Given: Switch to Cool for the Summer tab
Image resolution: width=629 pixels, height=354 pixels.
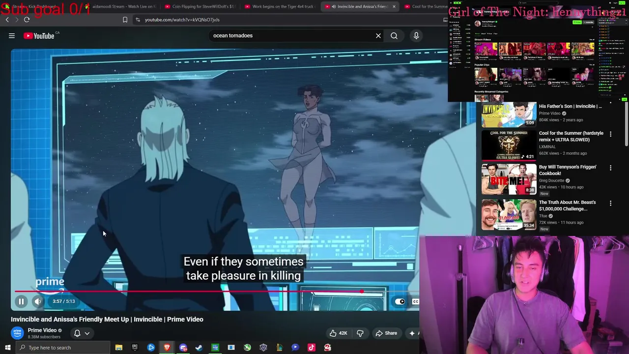Looking at the screenshot, I should click(427, 6).
